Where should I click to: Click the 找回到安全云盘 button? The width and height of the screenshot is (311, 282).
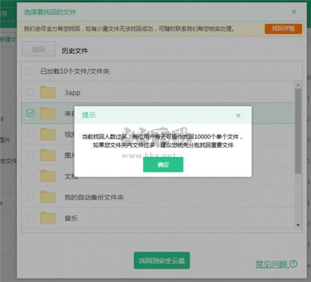(162, 260)
